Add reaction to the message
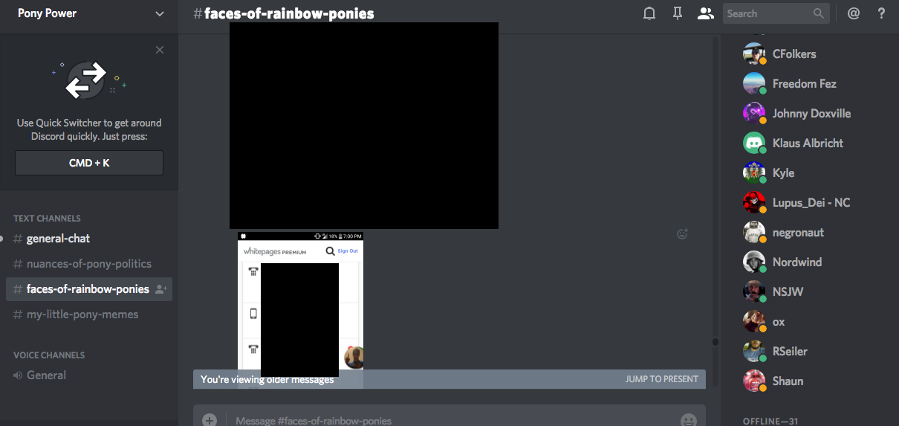Screen dimensions: 899x426 682,234
